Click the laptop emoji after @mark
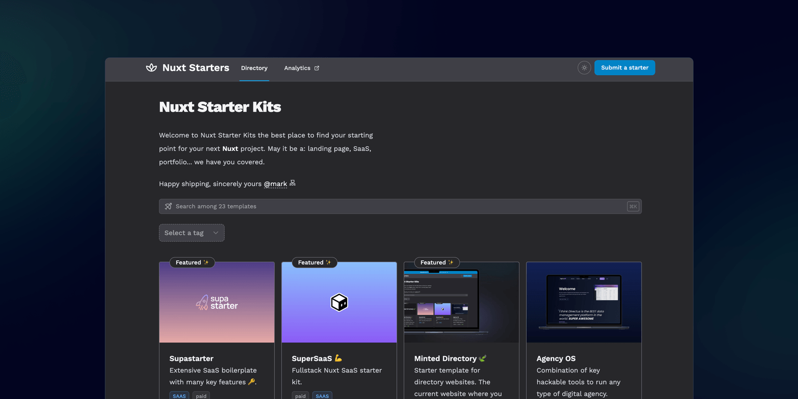Screen dimensions: 798x399 coord(292,183)
